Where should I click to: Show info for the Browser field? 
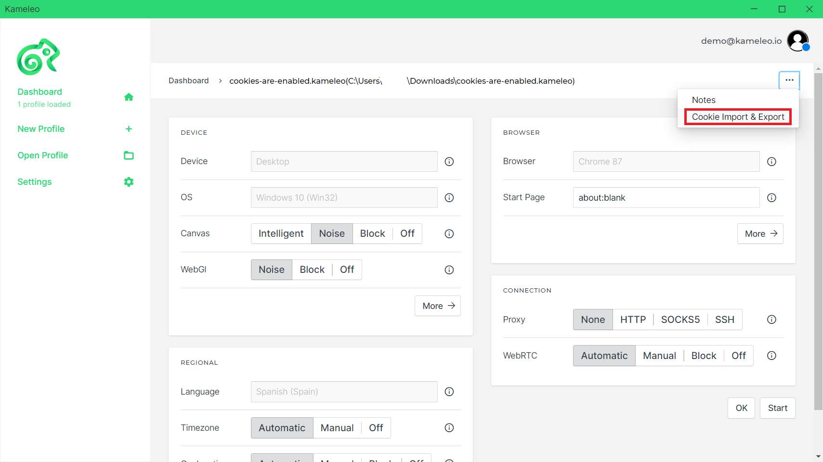[771, 162]
